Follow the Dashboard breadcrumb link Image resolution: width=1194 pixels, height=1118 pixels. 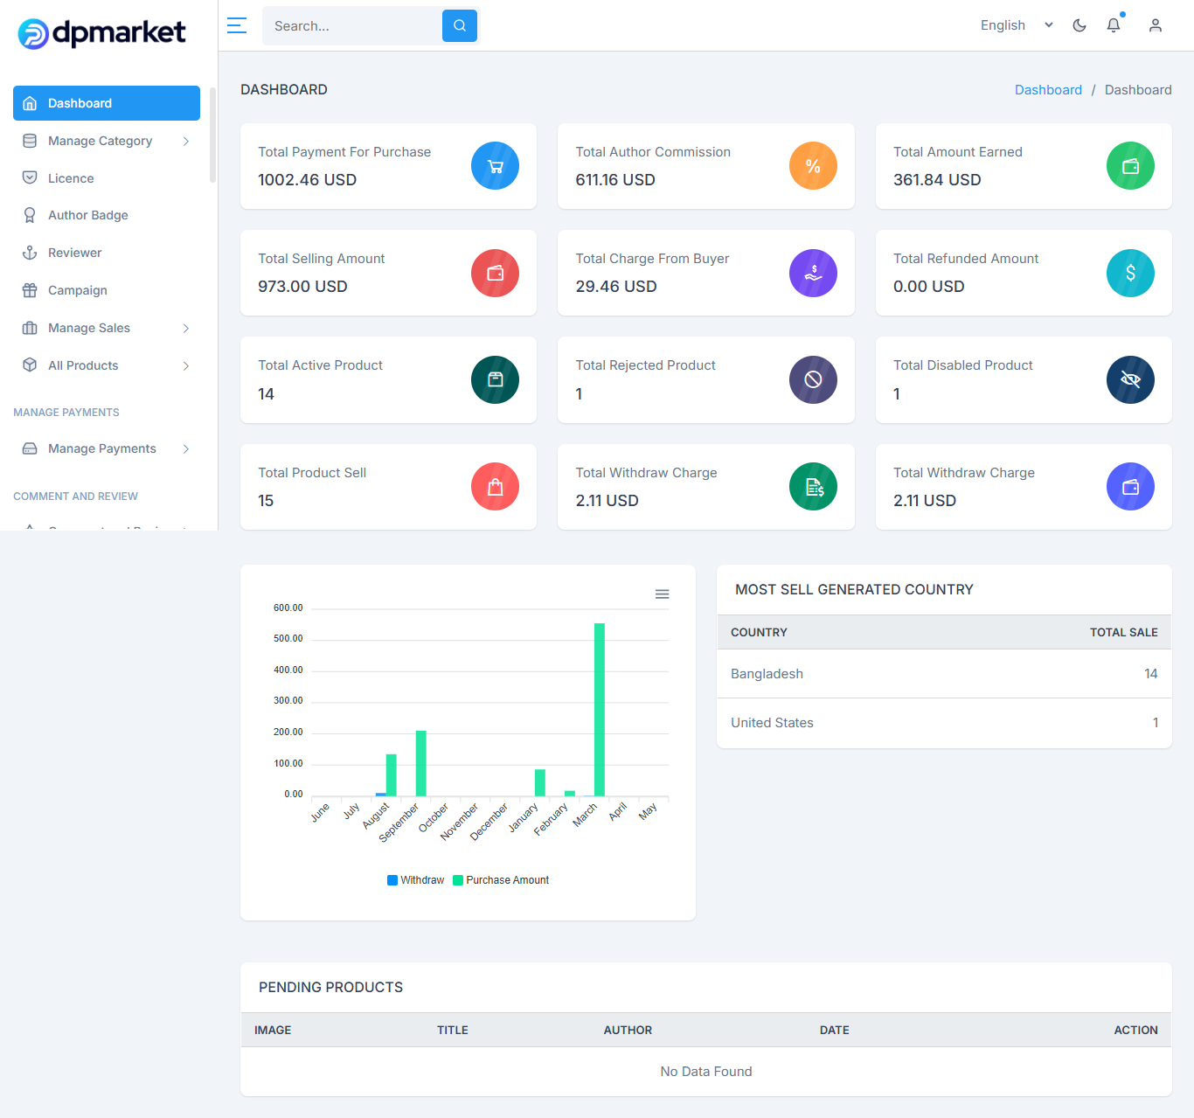point(1048,90)
